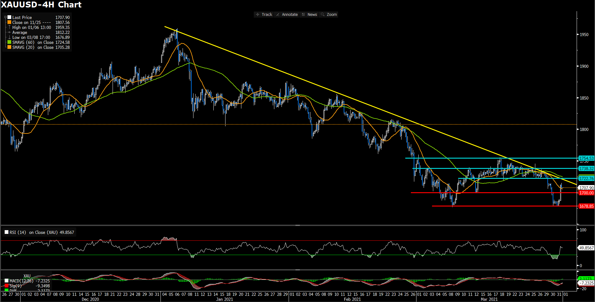The image size is (595, 302).
Task: Click the white Last Price color swatch
Action: pyautogui.click(x=9, y=17)
